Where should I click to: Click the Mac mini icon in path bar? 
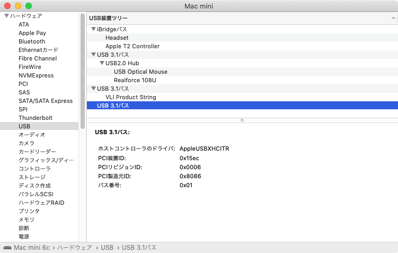coord(7,248)
